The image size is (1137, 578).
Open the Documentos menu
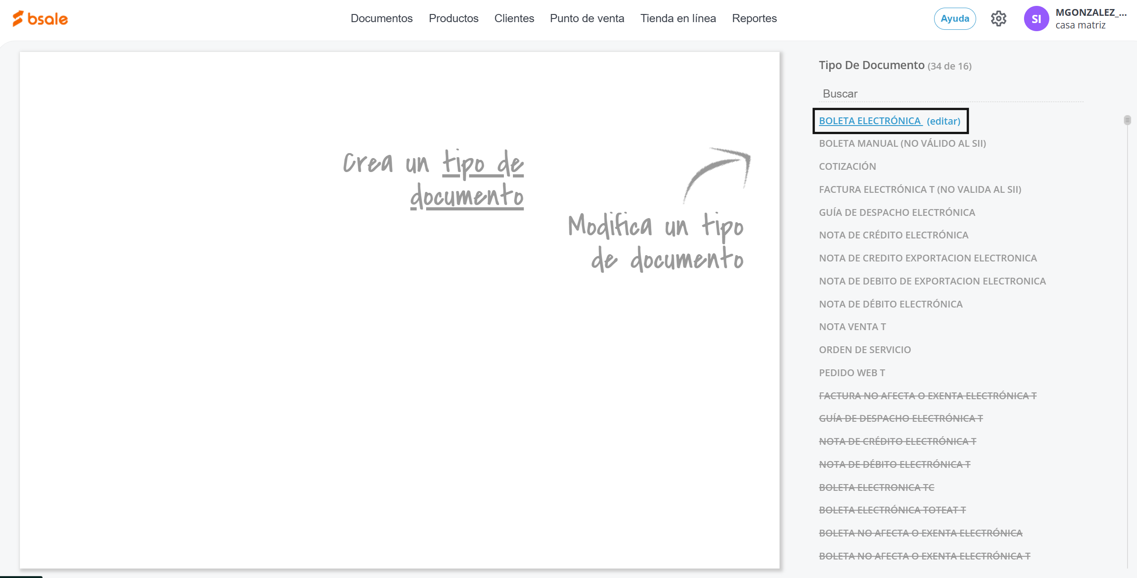[x=381, y=19]
